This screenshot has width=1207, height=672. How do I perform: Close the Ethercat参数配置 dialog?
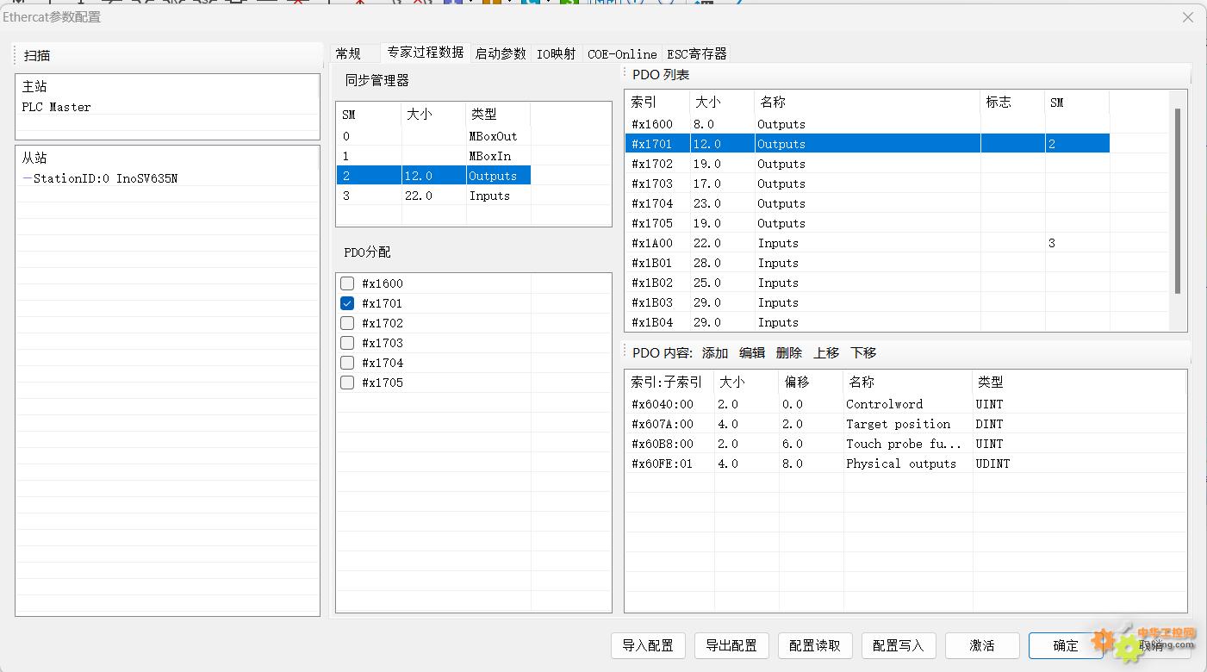(1187, 17)
